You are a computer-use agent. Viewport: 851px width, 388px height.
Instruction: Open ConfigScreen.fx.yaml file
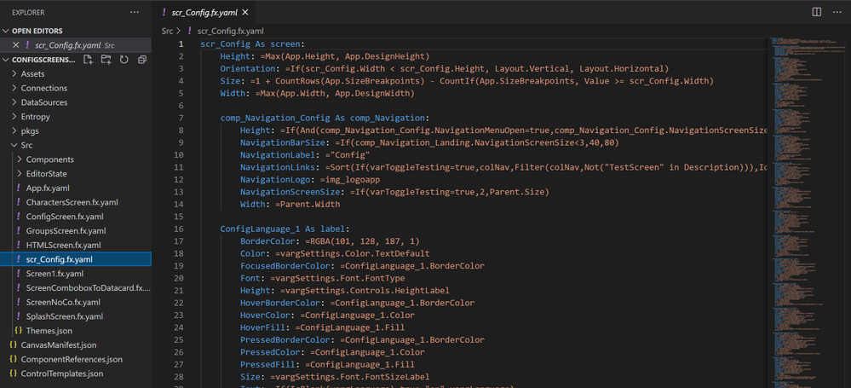coord(65,217)
